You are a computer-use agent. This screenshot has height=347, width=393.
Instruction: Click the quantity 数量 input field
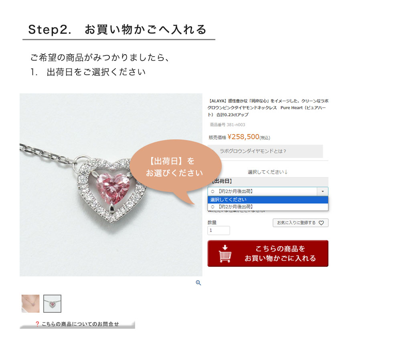(219, 230)
